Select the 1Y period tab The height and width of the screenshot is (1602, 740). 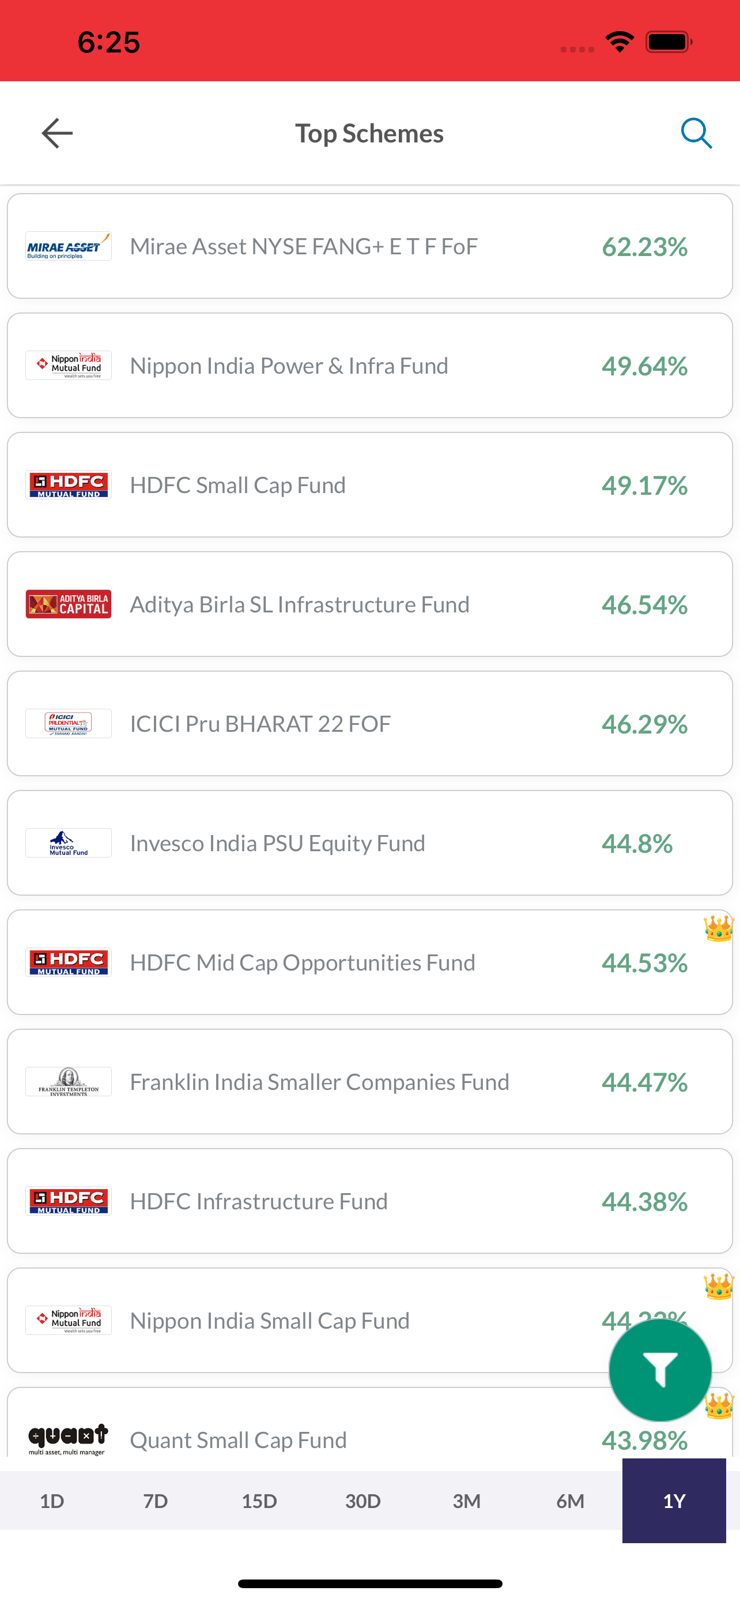(x=674, y=1501)
